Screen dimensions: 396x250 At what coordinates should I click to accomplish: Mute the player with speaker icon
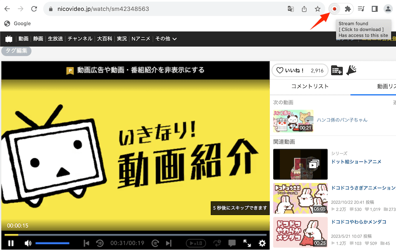28,243
